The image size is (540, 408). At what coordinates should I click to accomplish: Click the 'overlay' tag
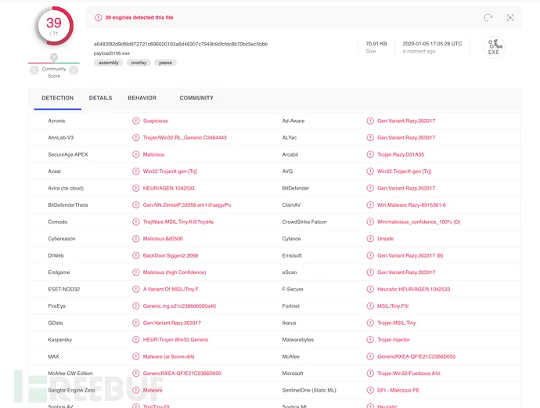139,63
